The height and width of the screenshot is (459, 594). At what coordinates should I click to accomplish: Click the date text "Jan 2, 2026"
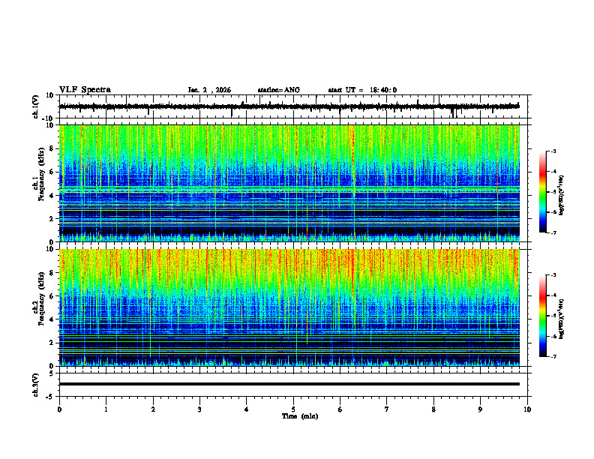(209, 90)
